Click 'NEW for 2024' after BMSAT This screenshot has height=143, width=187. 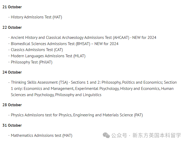(x=106, y=44)
